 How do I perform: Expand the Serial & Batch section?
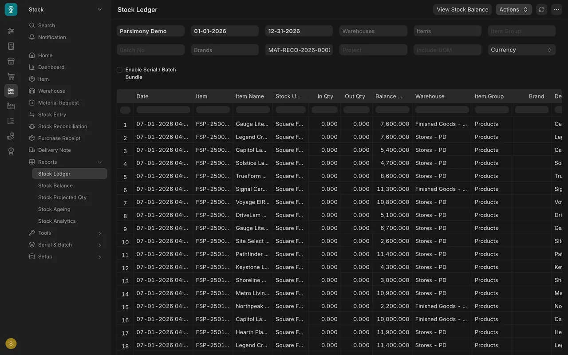pos(100,245)
